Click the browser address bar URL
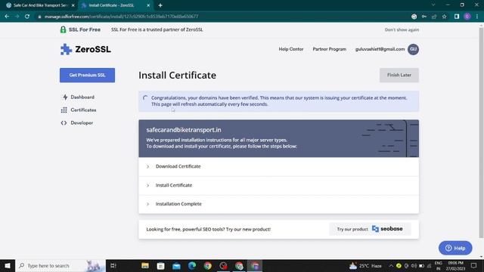Screen dimensions: 484x272 (121, 17)
